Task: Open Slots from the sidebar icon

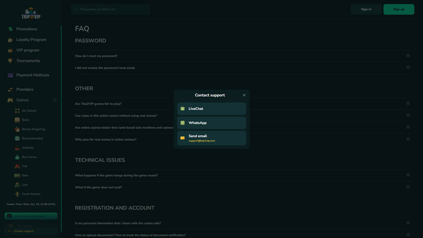Action: [x=17, y=120]
